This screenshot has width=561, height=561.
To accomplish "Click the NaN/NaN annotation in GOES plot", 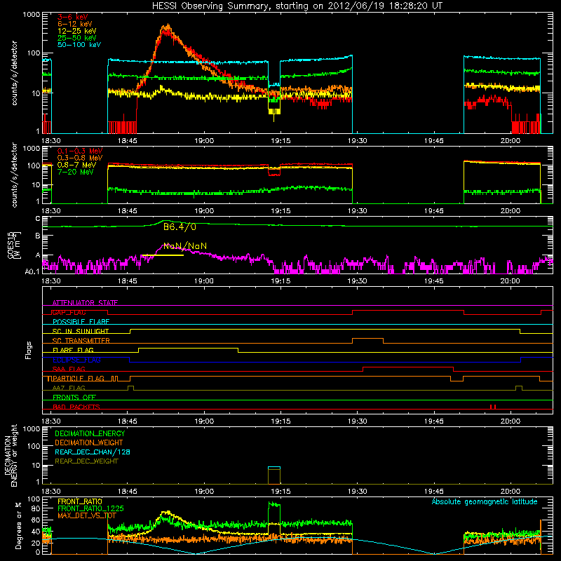I will (185, 246).
